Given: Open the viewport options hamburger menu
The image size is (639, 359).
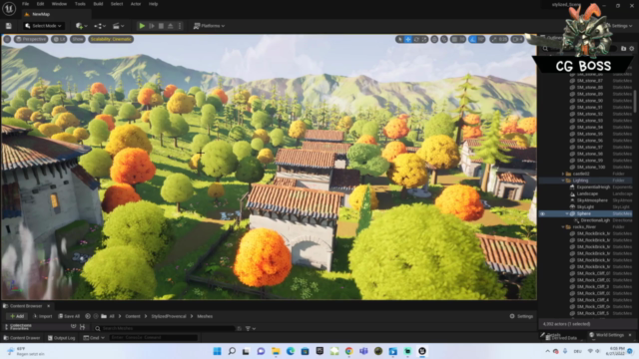Looking at the screenshot, I should (7, 39).
